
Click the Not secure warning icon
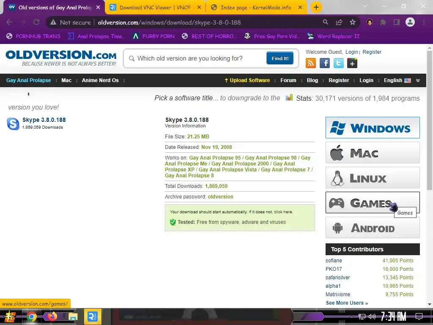tap(53, 22)
